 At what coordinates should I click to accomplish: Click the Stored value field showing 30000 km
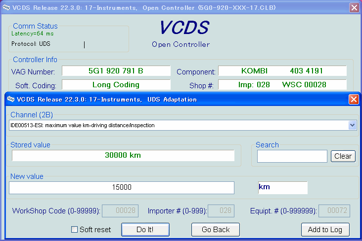click(123, 155)
